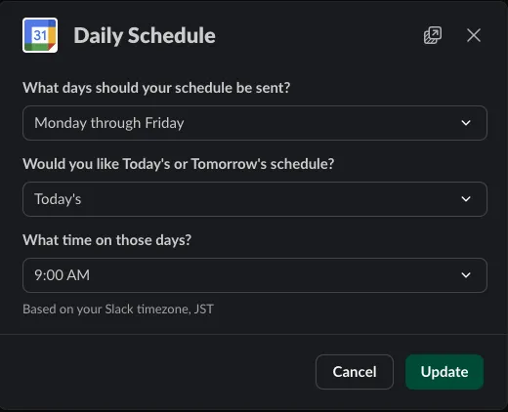Click the 'Would you like Today's or Tomorrow's schedule?' label
Viewport: 508px width, 412px height.
(x=179, y=164)
